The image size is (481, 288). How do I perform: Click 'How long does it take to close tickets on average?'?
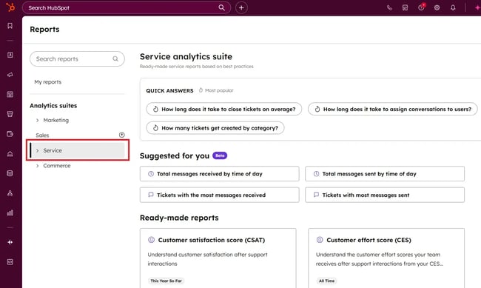pyautogui.click(x=224, y=109)
